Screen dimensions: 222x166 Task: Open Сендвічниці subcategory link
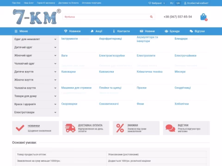(x=183, y=88)
